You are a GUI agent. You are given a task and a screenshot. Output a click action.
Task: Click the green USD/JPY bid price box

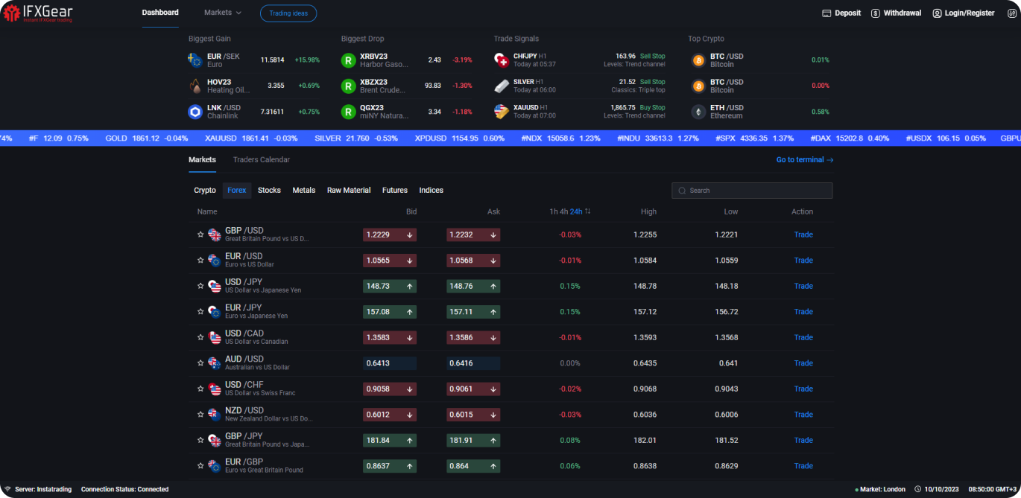click(x=389, y=286)
